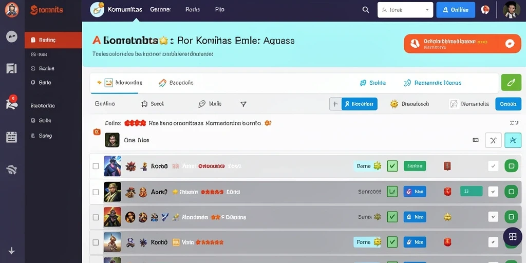Click the X button in One Nos row
526x263 pixels.
[493, 140]
